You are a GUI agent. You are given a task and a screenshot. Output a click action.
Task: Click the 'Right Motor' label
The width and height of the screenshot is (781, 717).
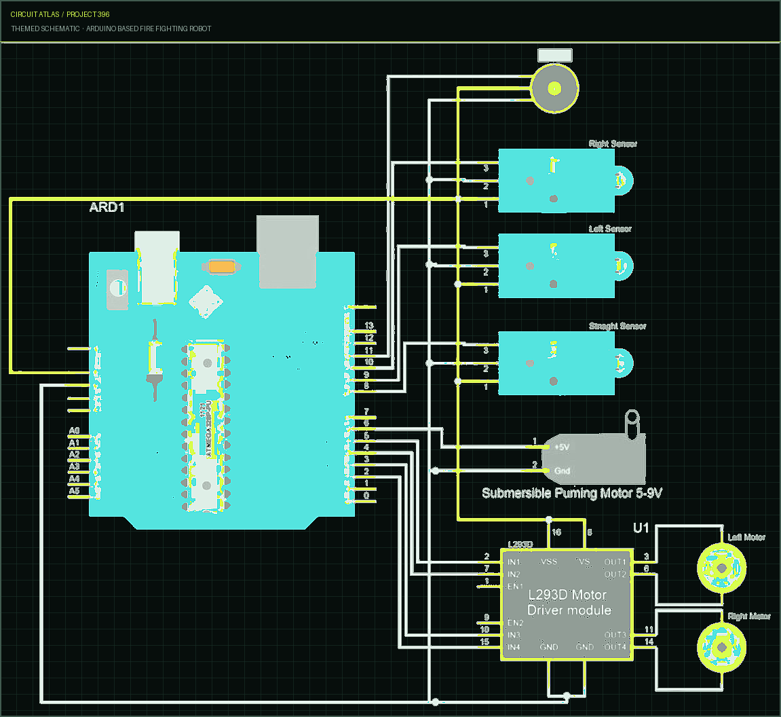click(x=748, y=617)
